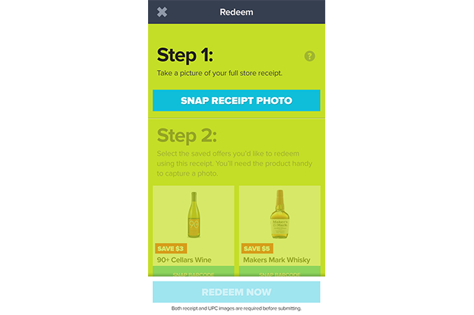Click the Step 2 instructions paragraph
The image size is (474, 315).
coord(234,163)
